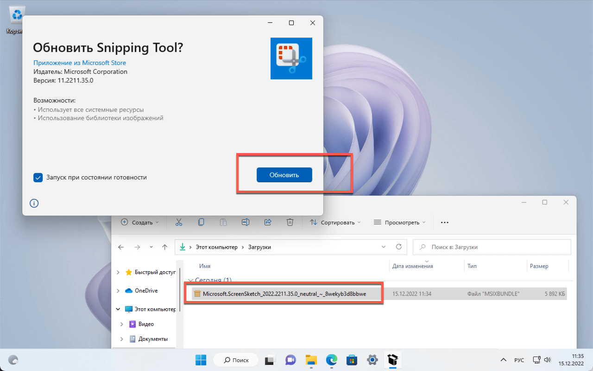
Task: Click the Rename icon in Explorer toolbar
Action: coord(246,222)
